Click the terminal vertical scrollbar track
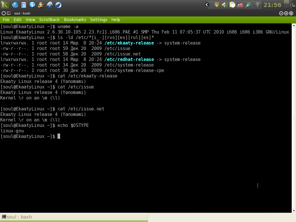The width and height of the screenshot is (296, 222). click(294, 118)
